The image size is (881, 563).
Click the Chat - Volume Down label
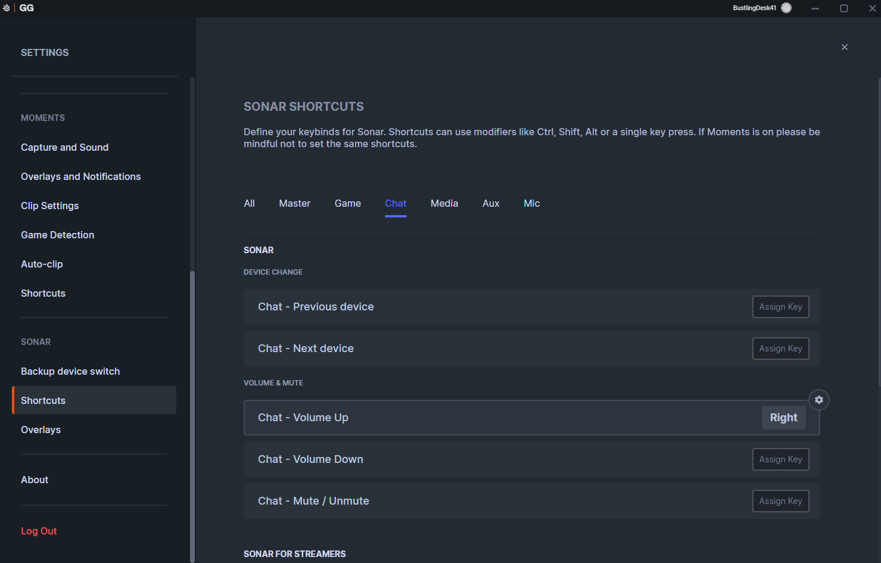coord(310,459)
